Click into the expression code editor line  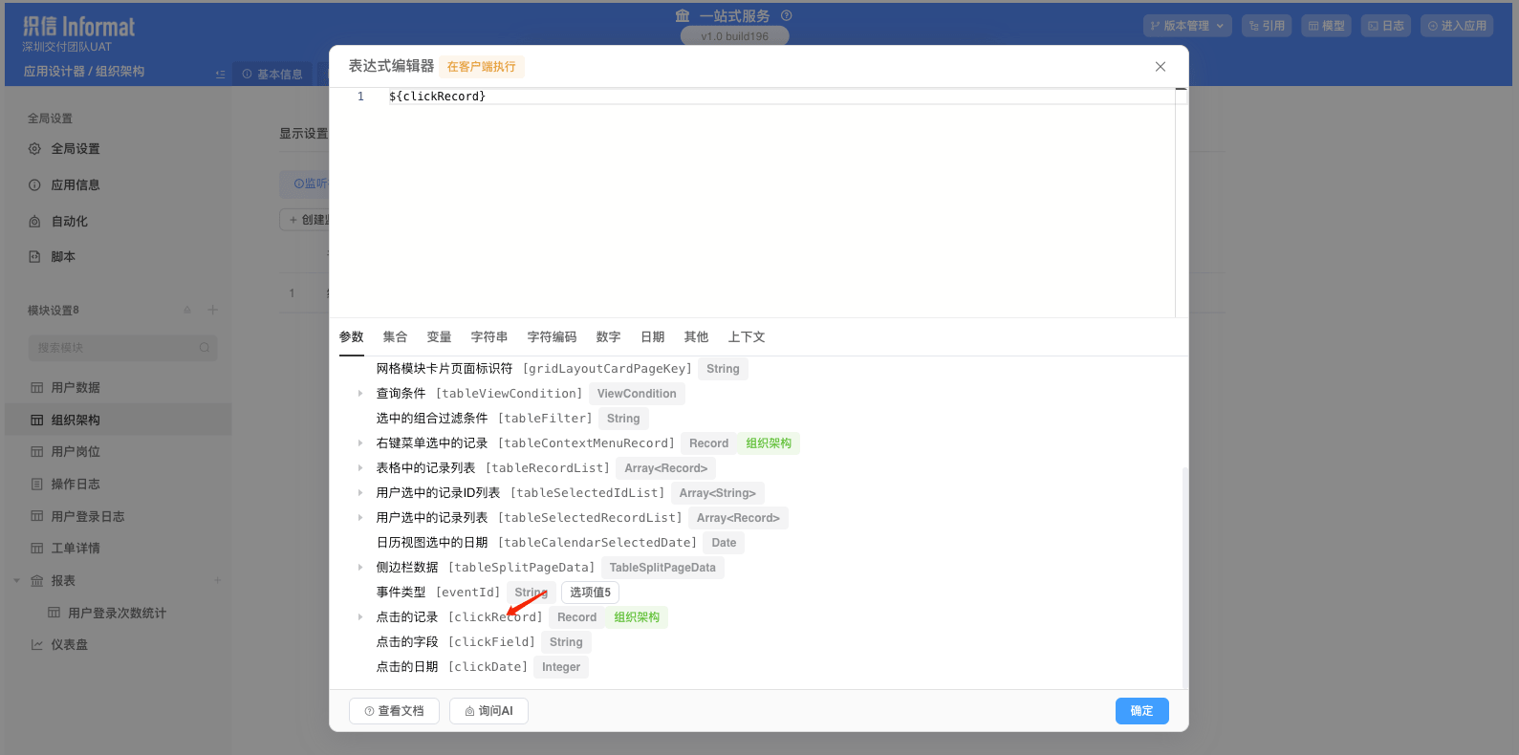765,97
